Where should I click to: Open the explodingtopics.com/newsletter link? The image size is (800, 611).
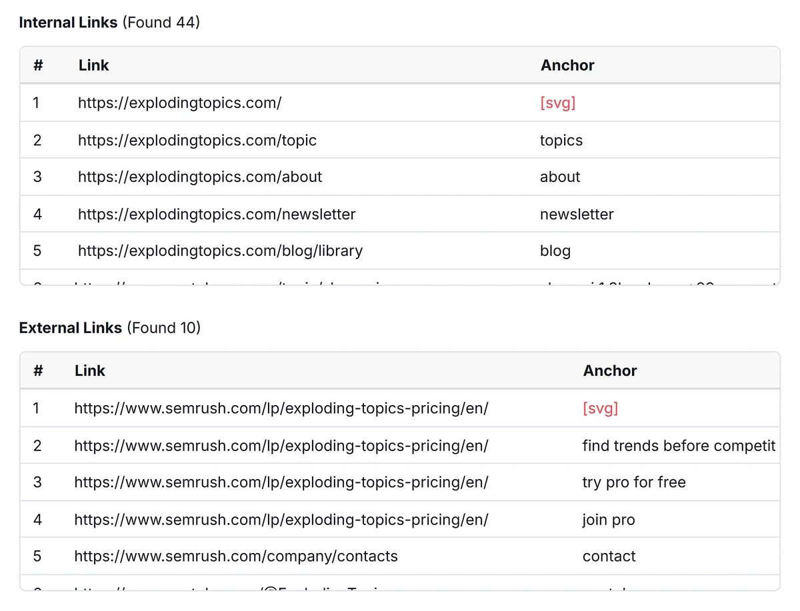(217, 214)
